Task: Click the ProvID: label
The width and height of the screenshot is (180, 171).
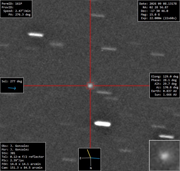Action: pyautogui.click(x=7, y=7)
